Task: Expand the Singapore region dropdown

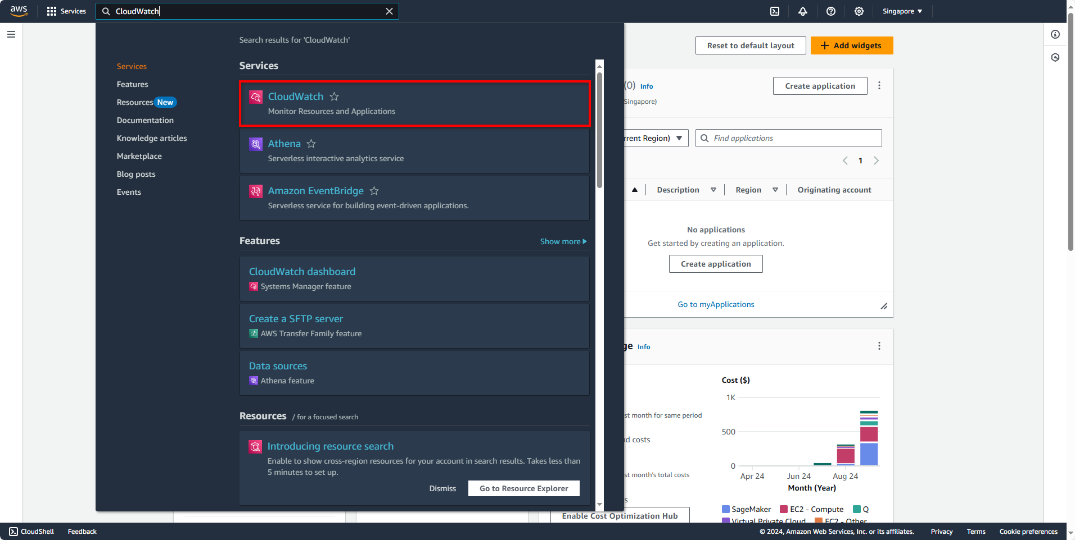Action: (x=902, y=11)
